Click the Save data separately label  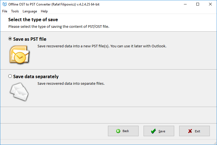point(36,76)
